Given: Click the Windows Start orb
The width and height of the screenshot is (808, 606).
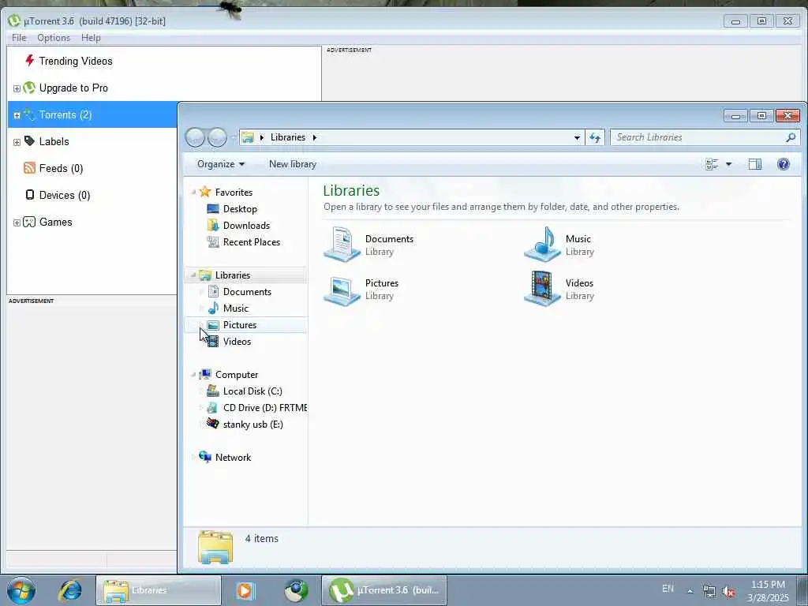Looking at the screenshot, I should [x=21, y=590].
